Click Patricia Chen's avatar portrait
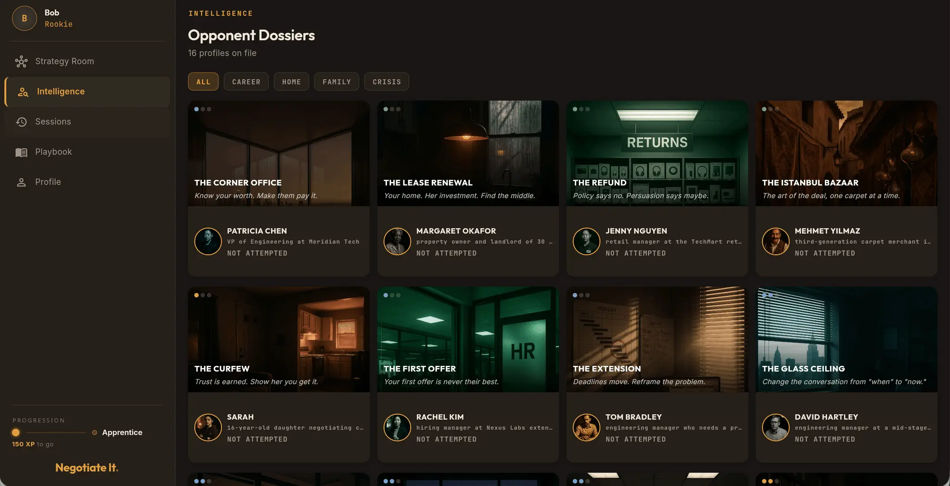The height and width of the screenshot is (486, 950). 208,241
